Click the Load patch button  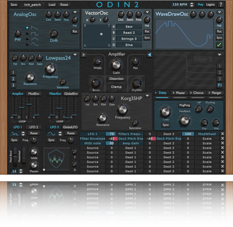coord(52,5)
